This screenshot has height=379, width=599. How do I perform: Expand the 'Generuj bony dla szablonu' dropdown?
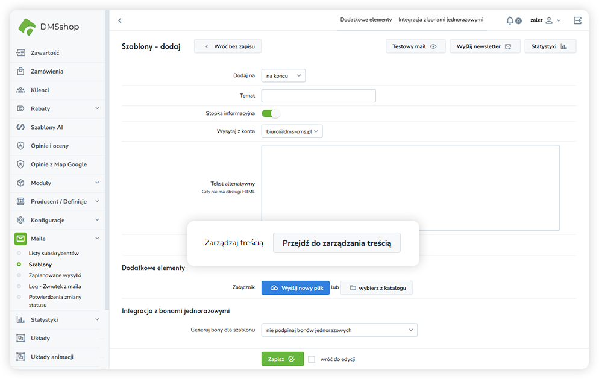pos(339,330)
